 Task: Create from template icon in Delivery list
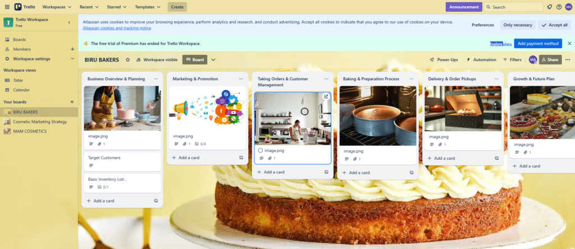point(496,158)
